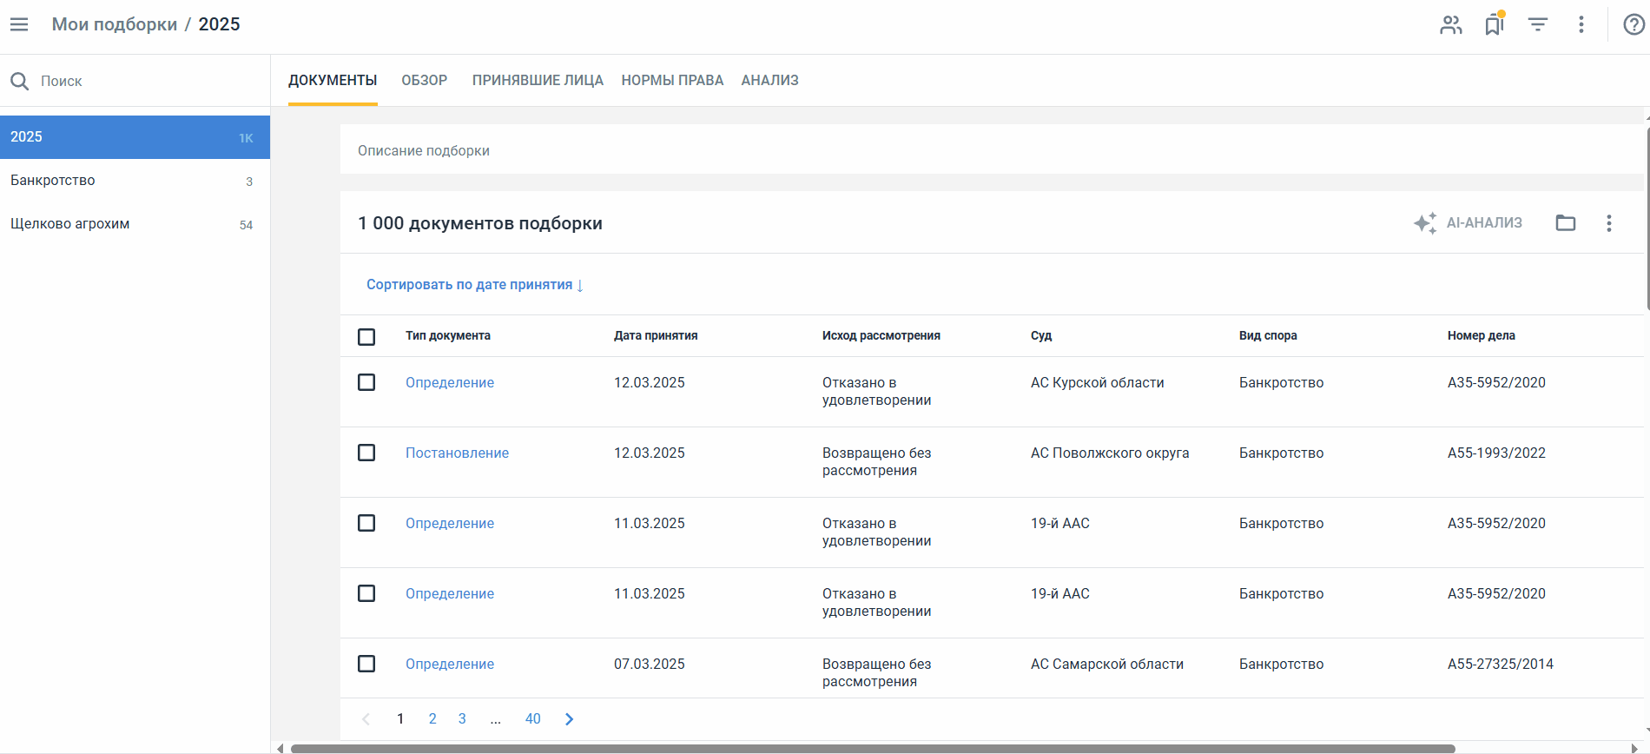1650x754 pixels.
Task: Open the users sharing icon
Action: tap(1450, 24)
